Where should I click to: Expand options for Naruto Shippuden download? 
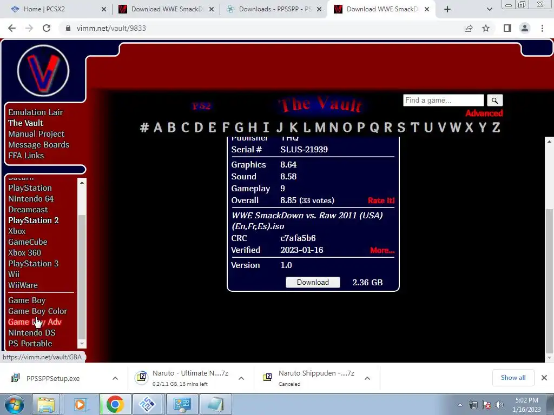point(367,378)
